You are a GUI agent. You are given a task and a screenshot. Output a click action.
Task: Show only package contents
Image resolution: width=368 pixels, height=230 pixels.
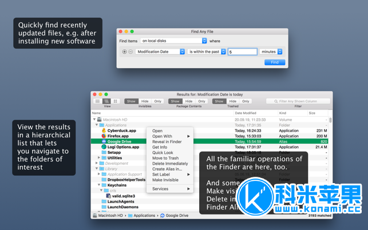pyautogui.click(x=201, y=101)
